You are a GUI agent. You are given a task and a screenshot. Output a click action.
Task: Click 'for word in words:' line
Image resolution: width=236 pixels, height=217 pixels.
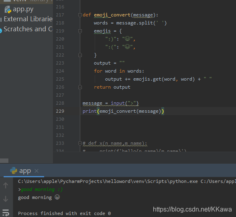point(119,71)
